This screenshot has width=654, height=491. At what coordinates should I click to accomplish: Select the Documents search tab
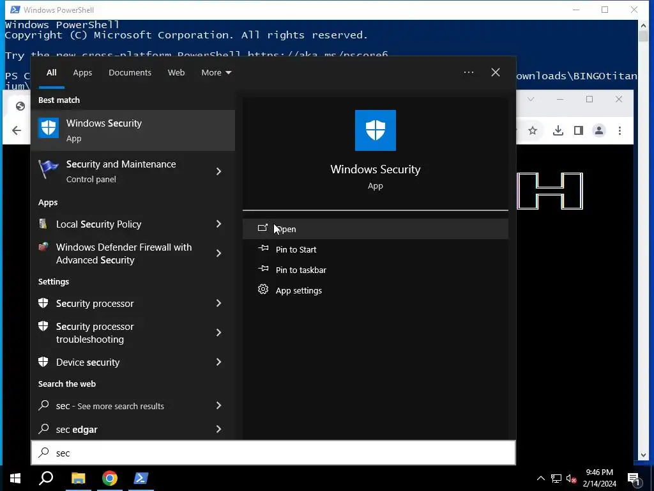(x=130, y=72)
